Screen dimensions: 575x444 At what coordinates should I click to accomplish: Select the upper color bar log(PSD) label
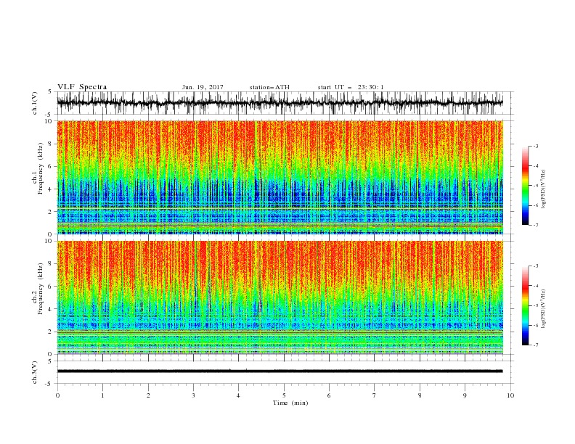point(543,189)
